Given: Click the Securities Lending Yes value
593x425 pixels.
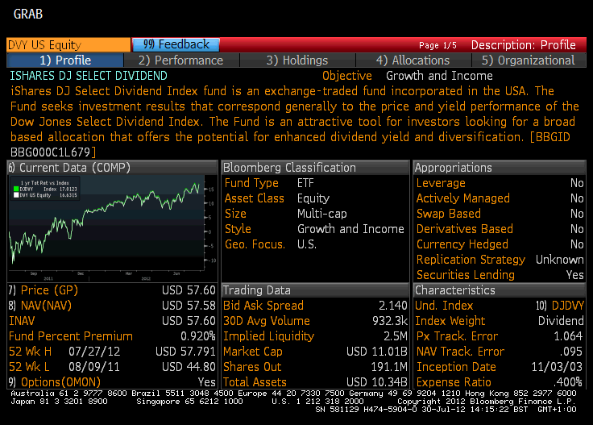Looking at the screenshot, I should point(574,275).
